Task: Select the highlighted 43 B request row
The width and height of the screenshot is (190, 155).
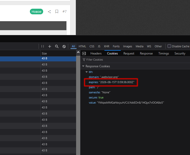Action: pyautogui.click(x=38, y=59)
